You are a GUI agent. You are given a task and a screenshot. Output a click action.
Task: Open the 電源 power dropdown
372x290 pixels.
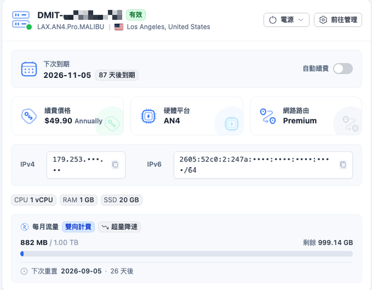point(287,20)
